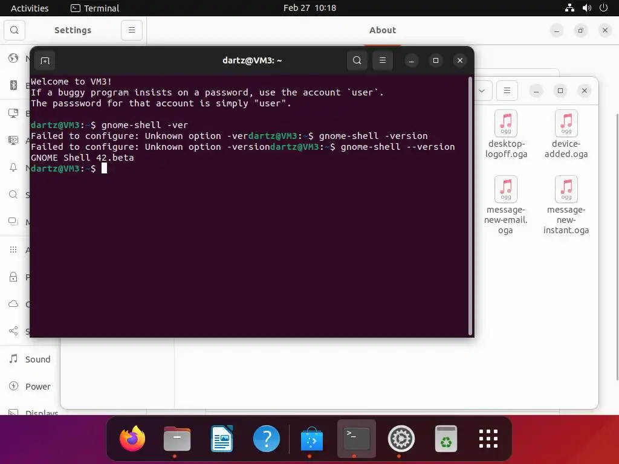The width and height of the screenshot is (619, 464).
Task: Open Ubuntu Software from the dock
Action: [312, 439]
